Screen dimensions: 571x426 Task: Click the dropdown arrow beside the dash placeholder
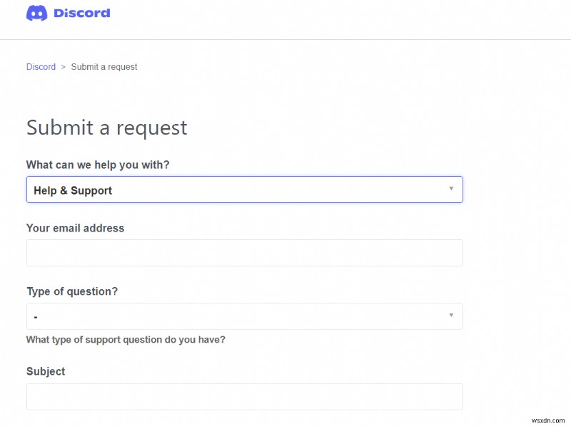point(451,316)
